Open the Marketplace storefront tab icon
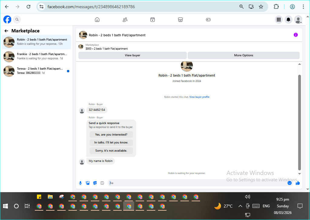The width and height of the screenshot is (310, 220). [180, 20]
